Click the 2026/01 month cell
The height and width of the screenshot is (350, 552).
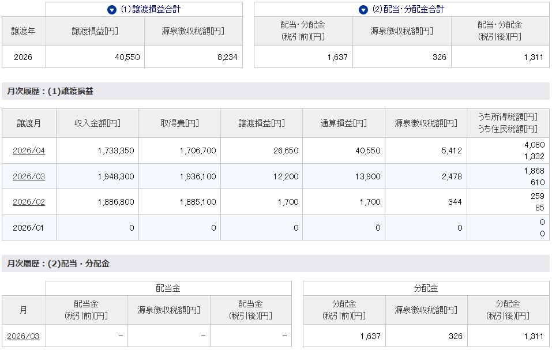coord(29,228)
